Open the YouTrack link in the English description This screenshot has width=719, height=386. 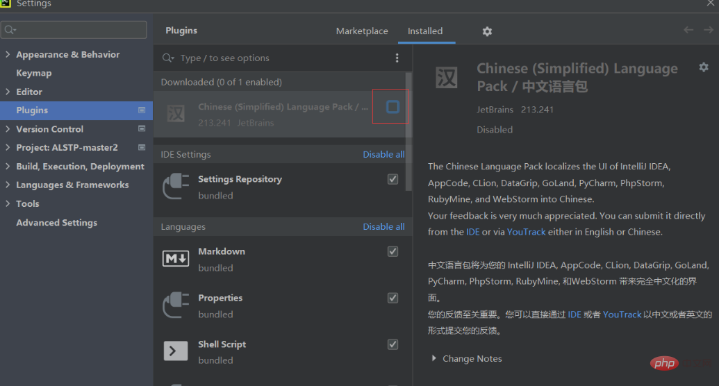point(526,232)
